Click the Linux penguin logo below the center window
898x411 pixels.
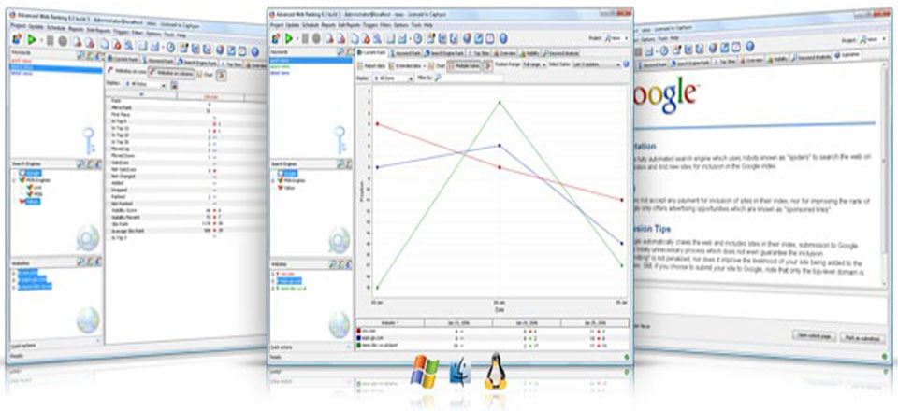(496, 371)
